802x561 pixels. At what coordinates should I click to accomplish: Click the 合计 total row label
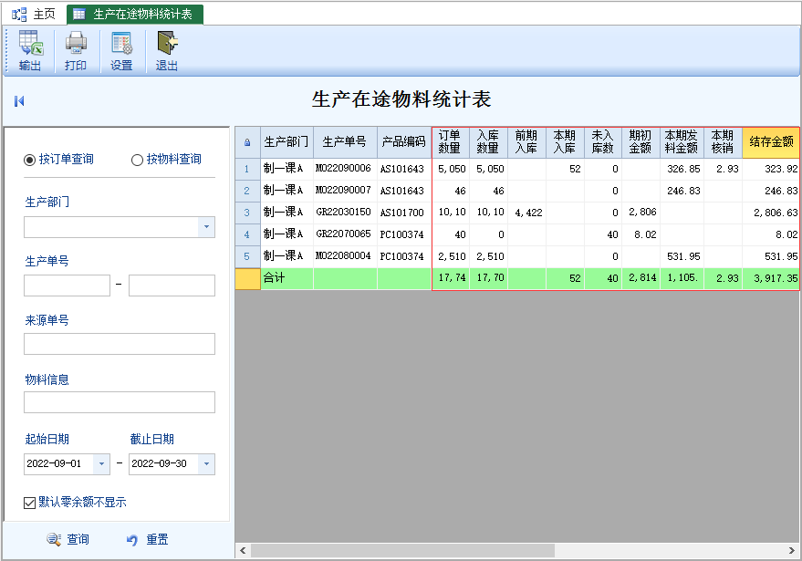[x=274, y=278]
